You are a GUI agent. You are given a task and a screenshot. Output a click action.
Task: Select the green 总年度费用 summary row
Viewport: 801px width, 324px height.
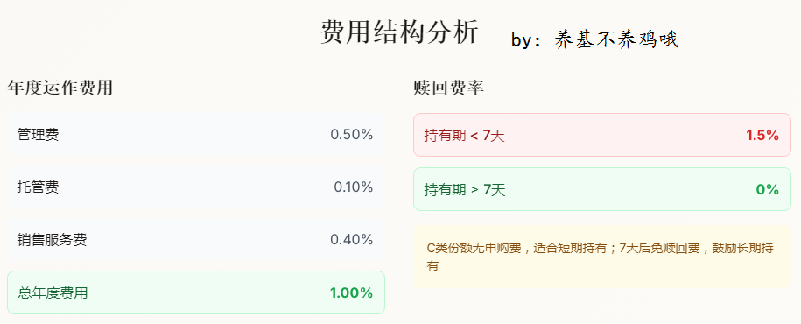(x=195, y=292)
